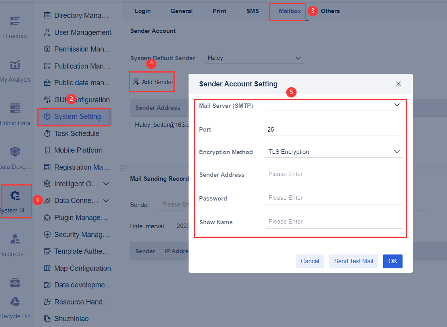
Task: Click the Send Test Mail button
Action: click(x=353, y=261)
